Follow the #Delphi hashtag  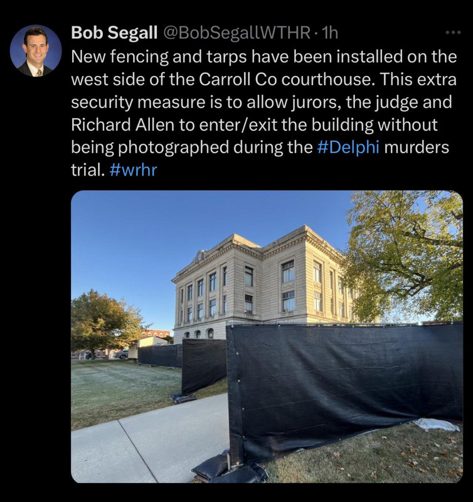pyautogui.click(x=348, y=147)
